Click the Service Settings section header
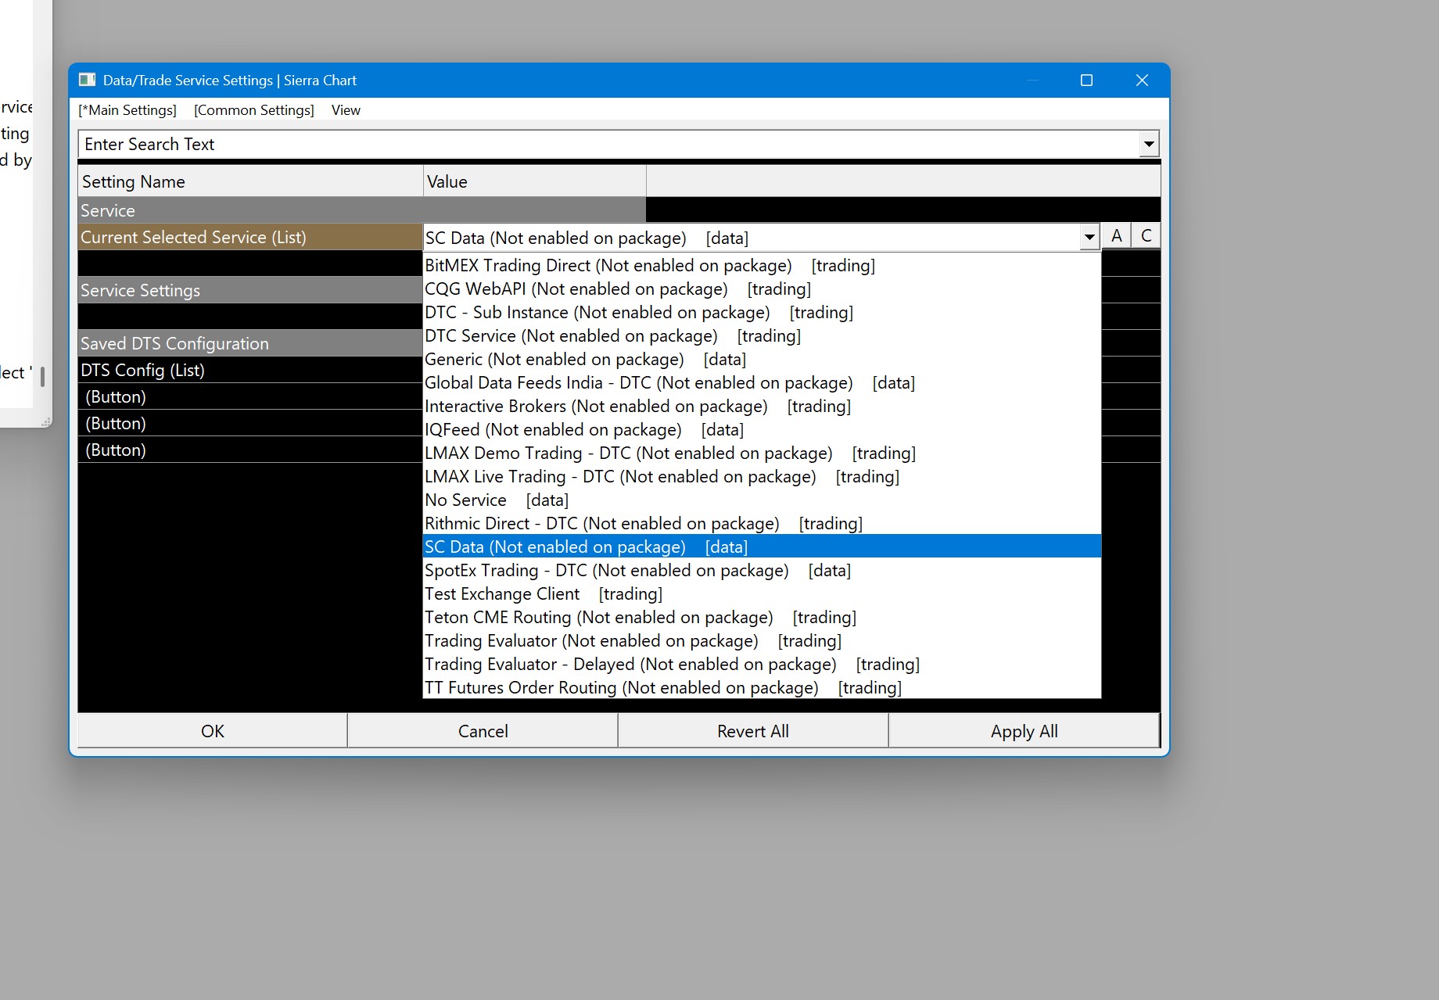Viewport: 1439px width, 1000px height. tap(250, 290)
